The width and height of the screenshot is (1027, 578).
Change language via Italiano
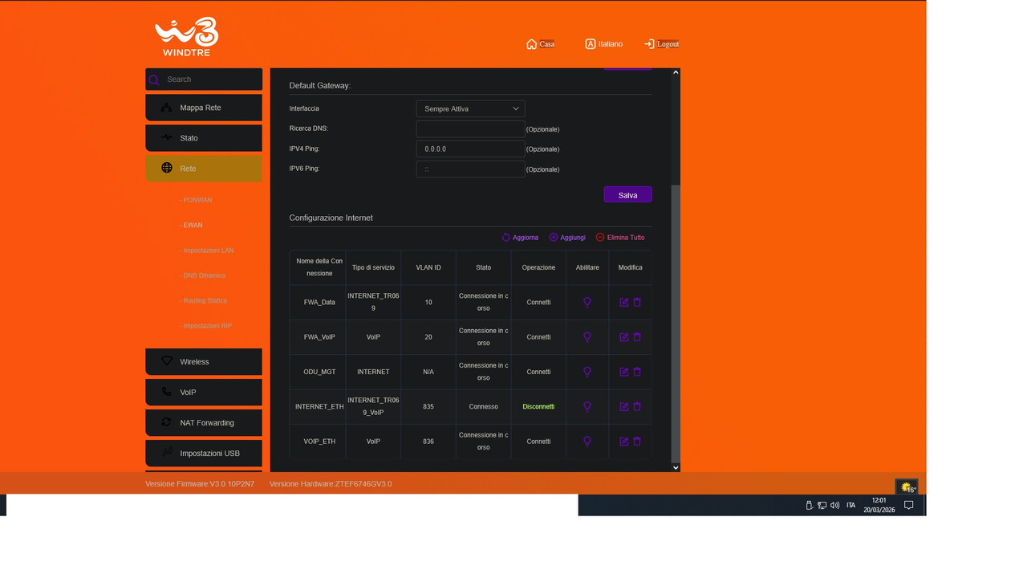click(603, 44)
